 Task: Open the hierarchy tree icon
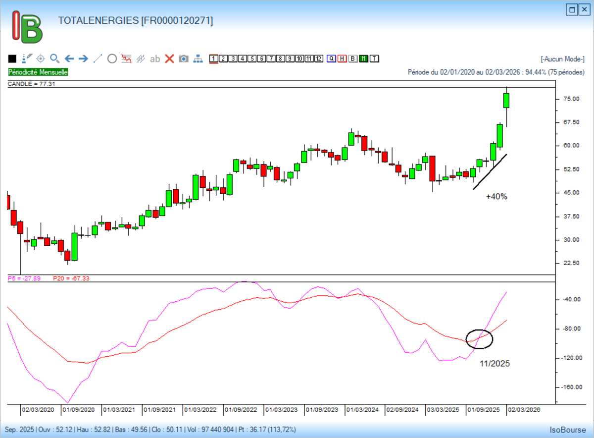pyautogui.click(x=198, y=58)
